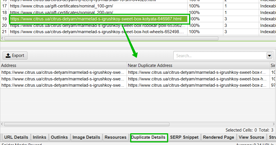Focus the Search input field

220,55
